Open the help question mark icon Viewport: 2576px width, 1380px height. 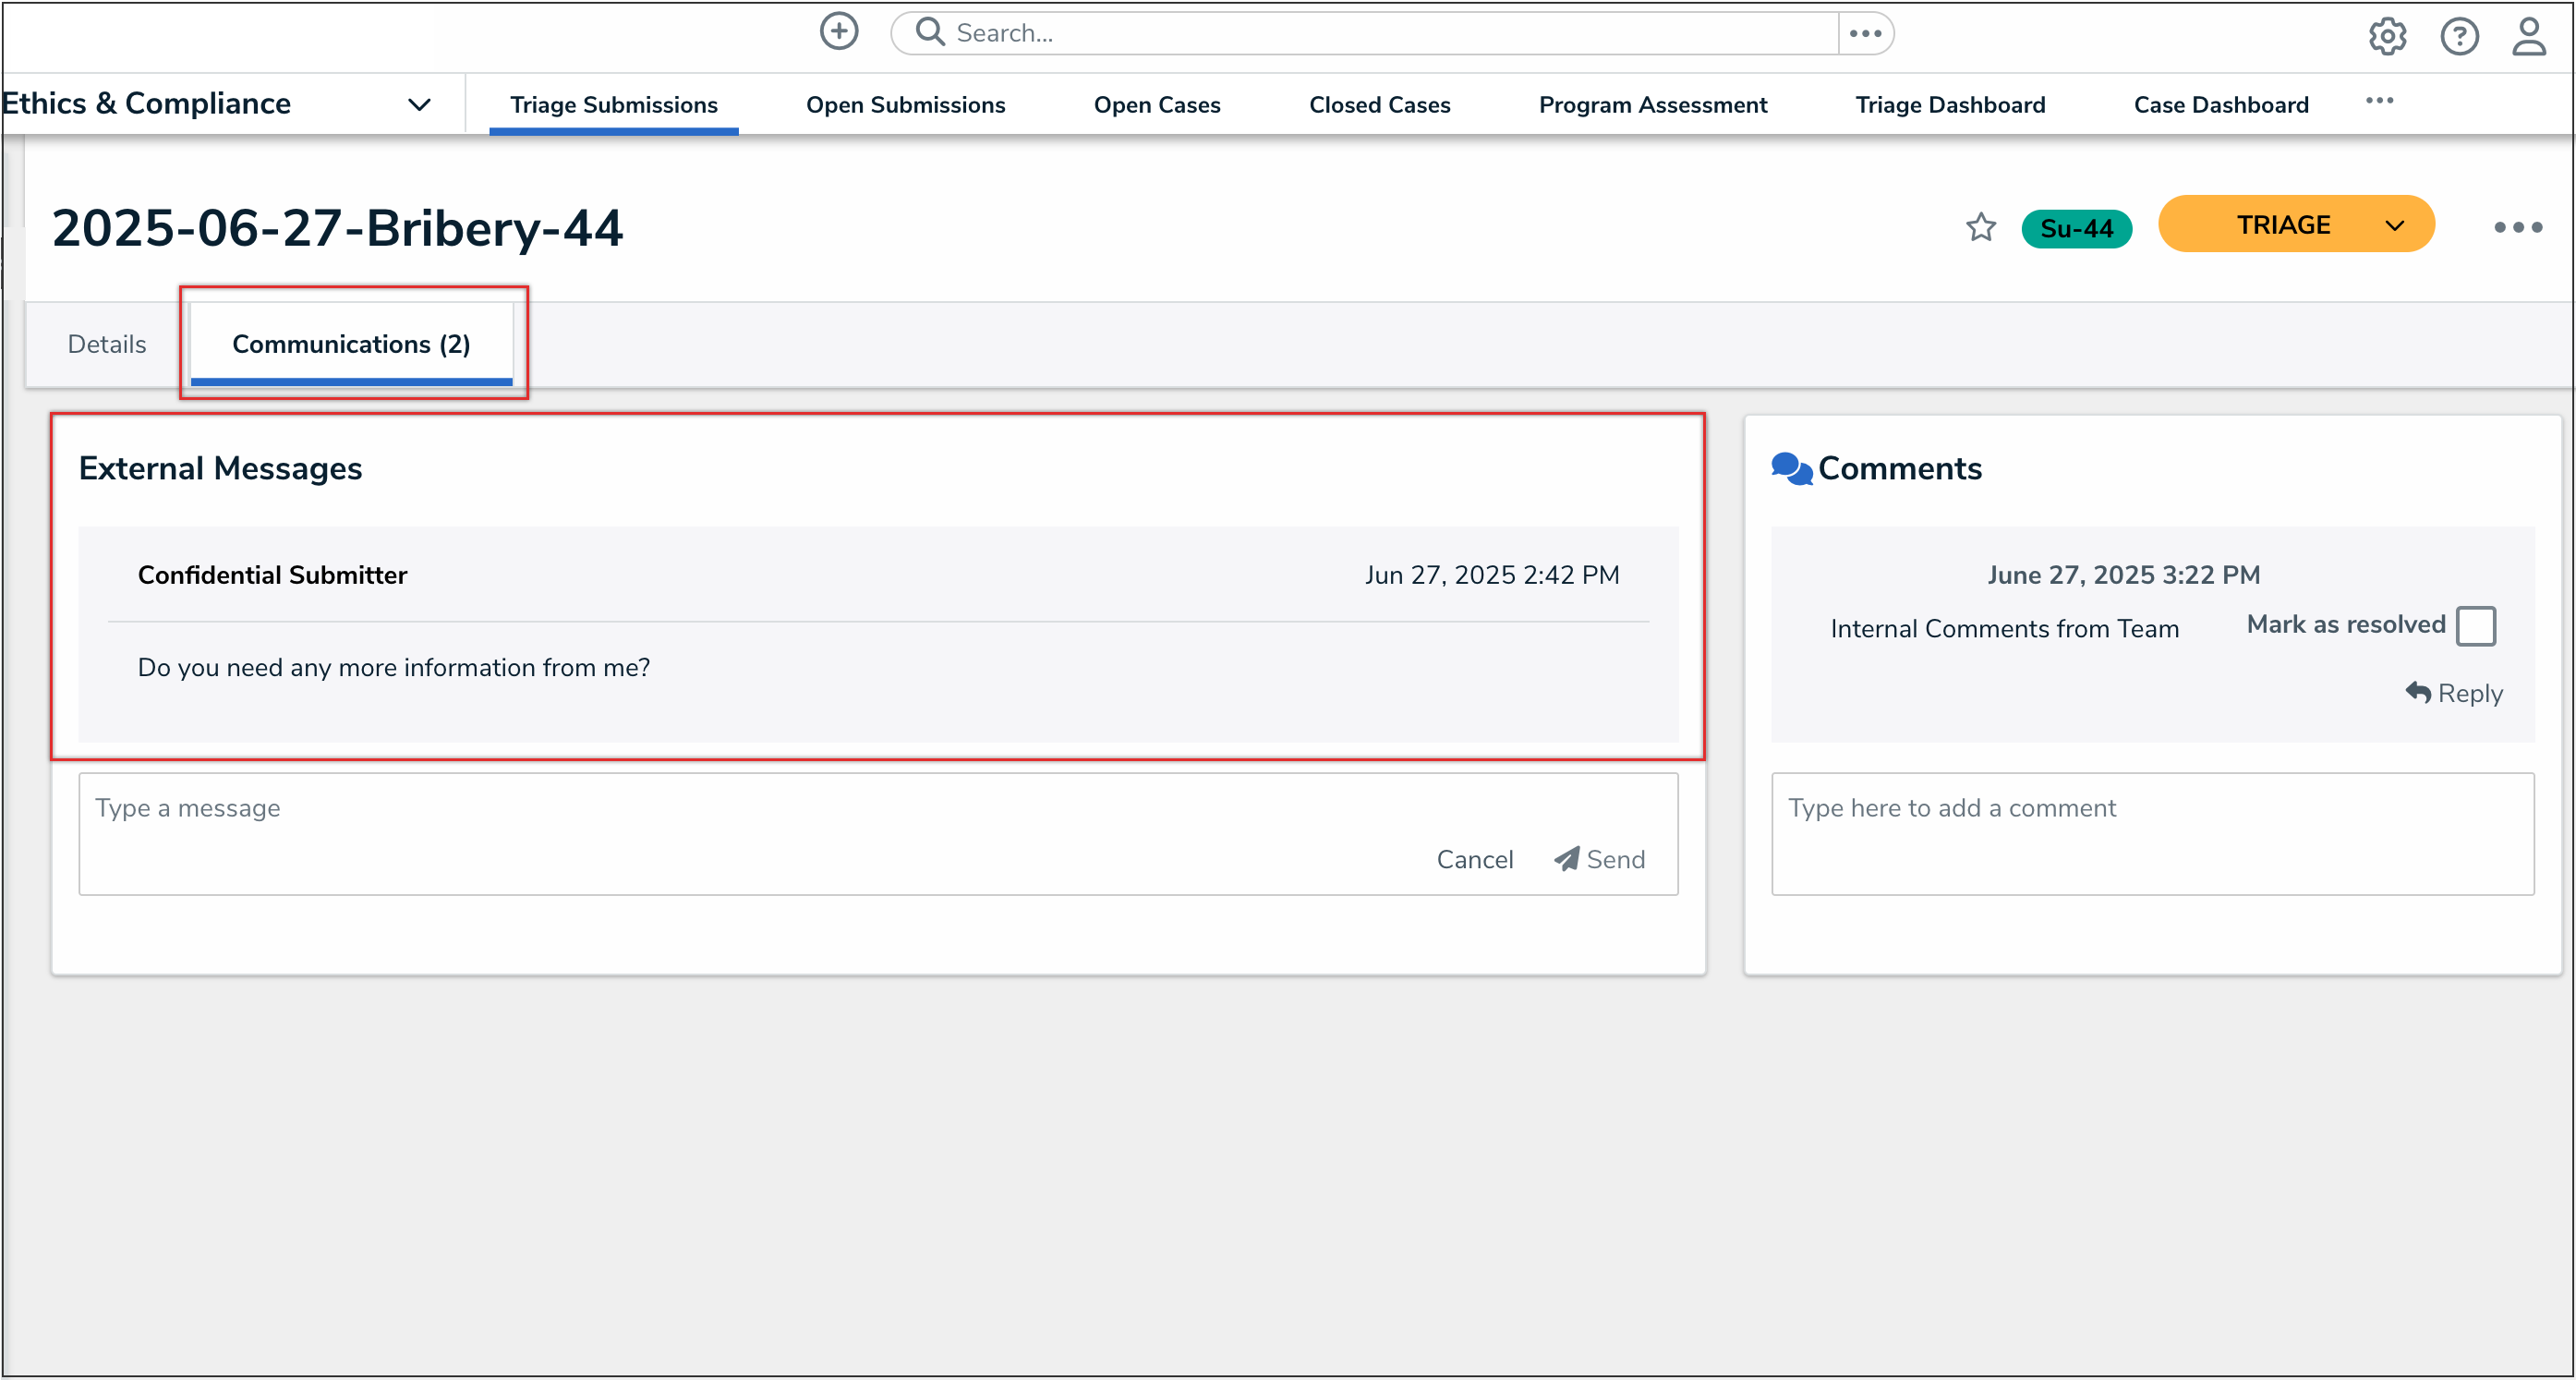click(x=2459, y=36)
